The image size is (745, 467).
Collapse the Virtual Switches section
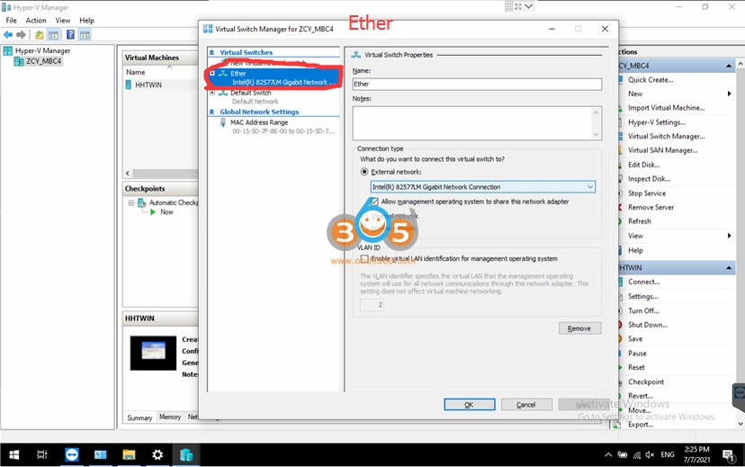(212, 52)
